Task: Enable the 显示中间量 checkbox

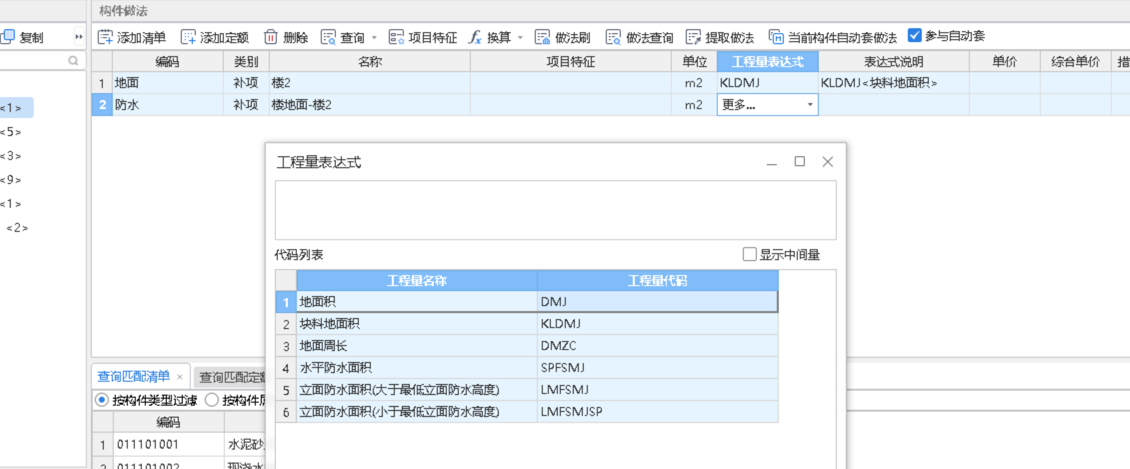Action: tap(749, 254)
